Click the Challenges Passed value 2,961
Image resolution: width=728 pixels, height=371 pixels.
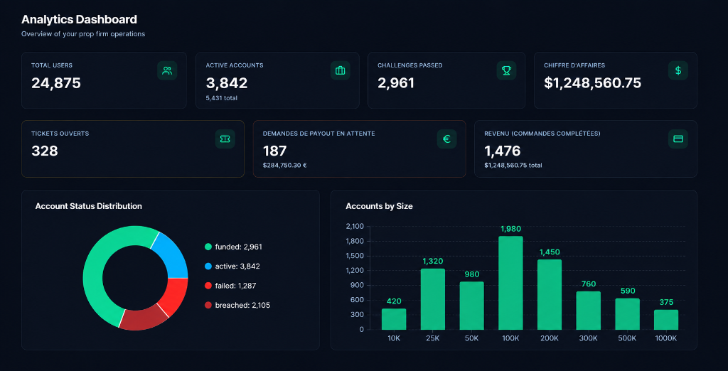click(396, 83)
